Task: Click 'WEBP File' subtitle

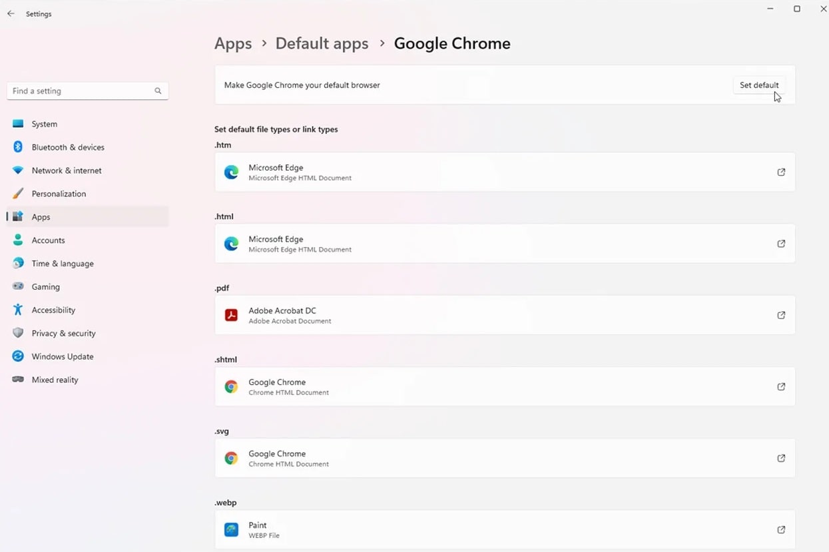Action: (264, 535)
